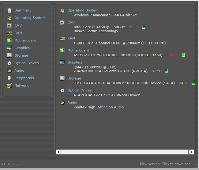199x170 pixels.
Task: Click the storage temperature 34 °C value
Action: [184, 83]
